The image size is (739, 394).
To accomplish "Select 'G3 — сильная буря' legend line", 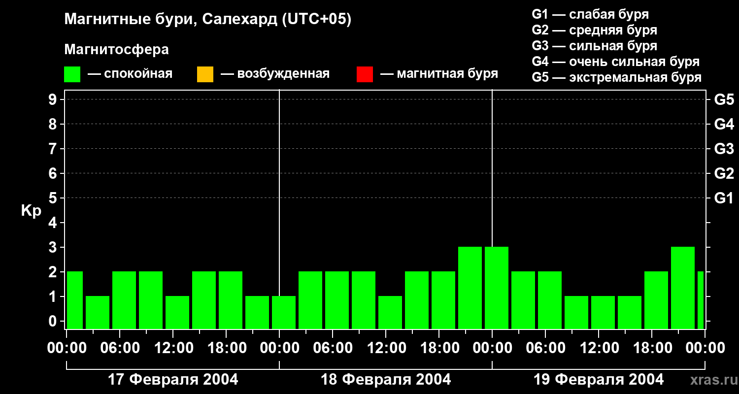I will click(x=595, y=46).
